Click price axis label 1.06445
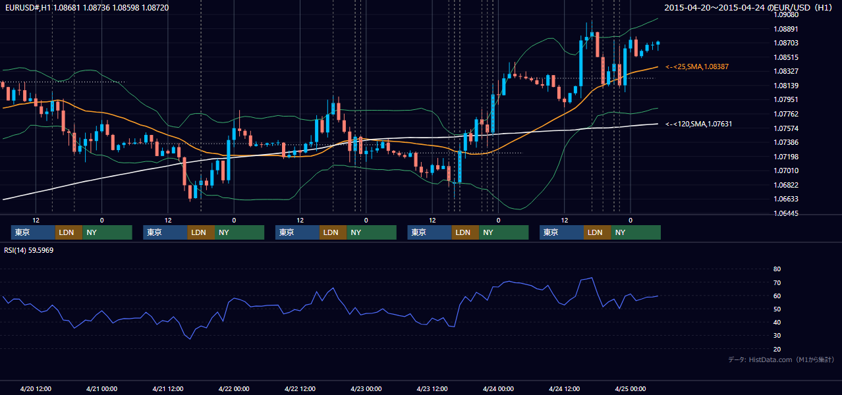Image resolution: width=842 pixels, height=395 pixels. click(x=785, y=213)
